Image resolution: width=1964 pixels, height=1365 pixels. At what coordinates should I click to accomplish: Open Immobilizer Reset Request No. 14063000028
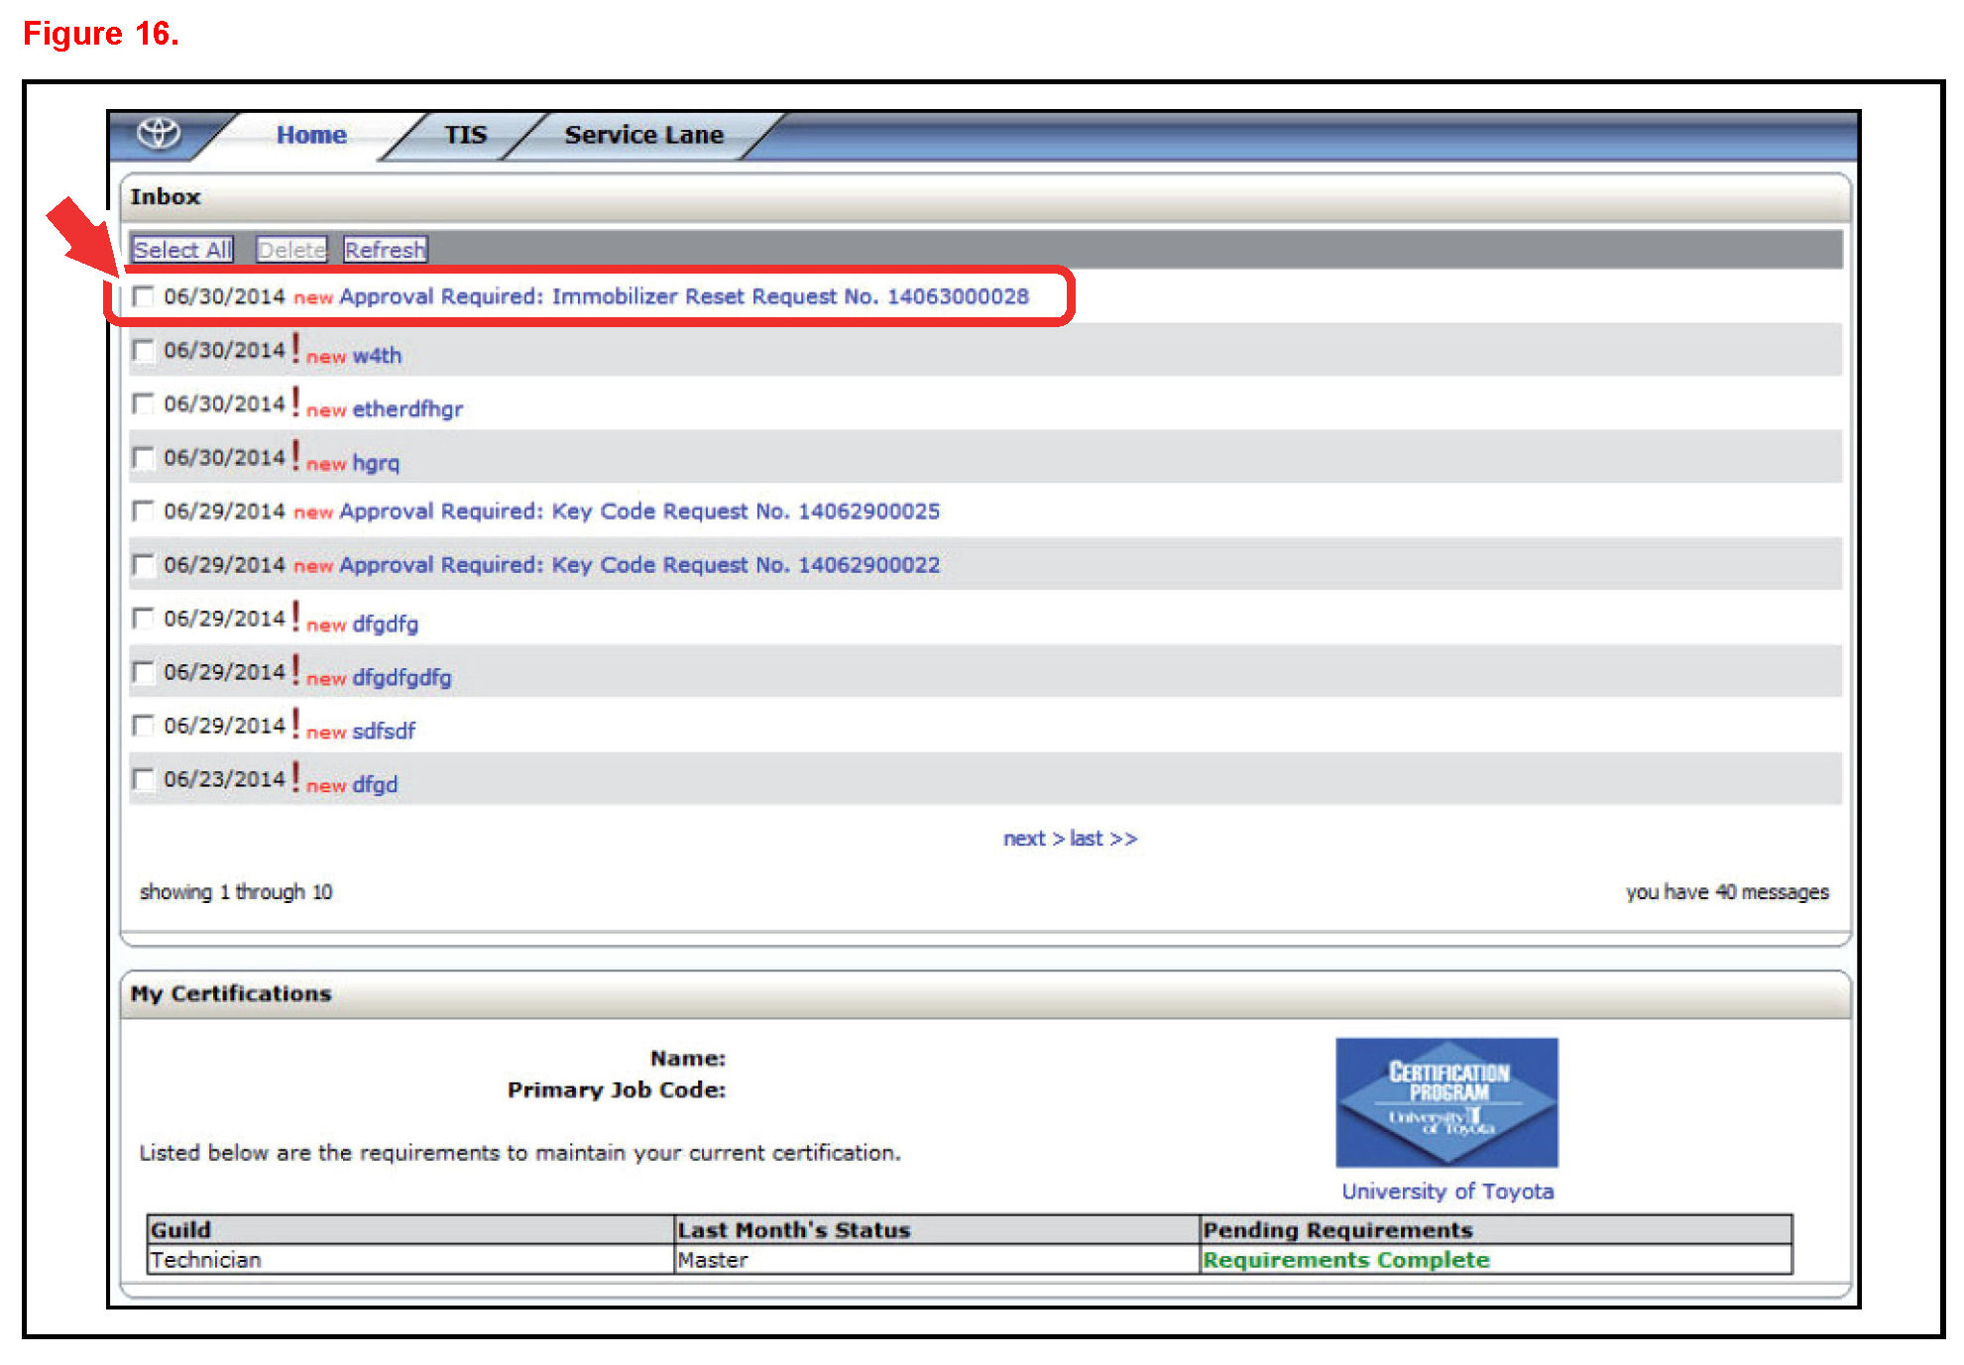(683, 296)
